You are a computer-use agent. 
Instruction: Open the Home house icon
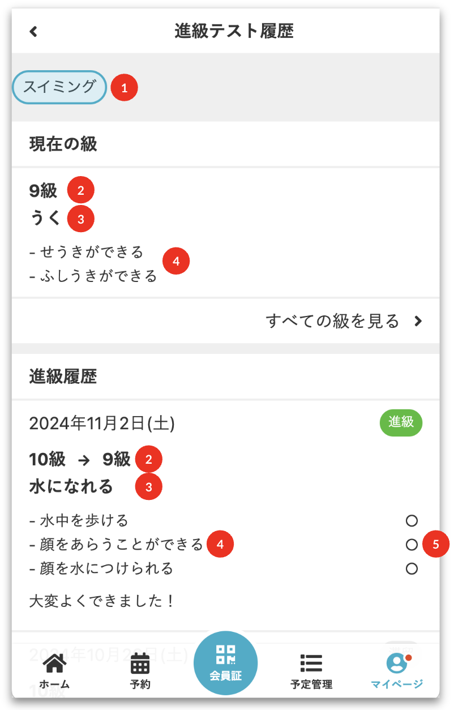[x=54, y=664]
